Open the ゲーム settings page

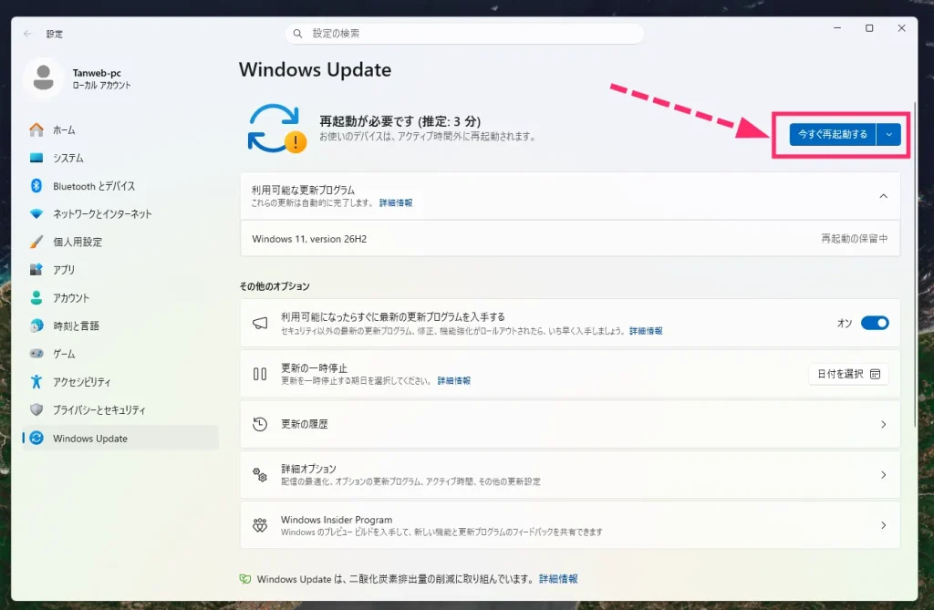121,353
